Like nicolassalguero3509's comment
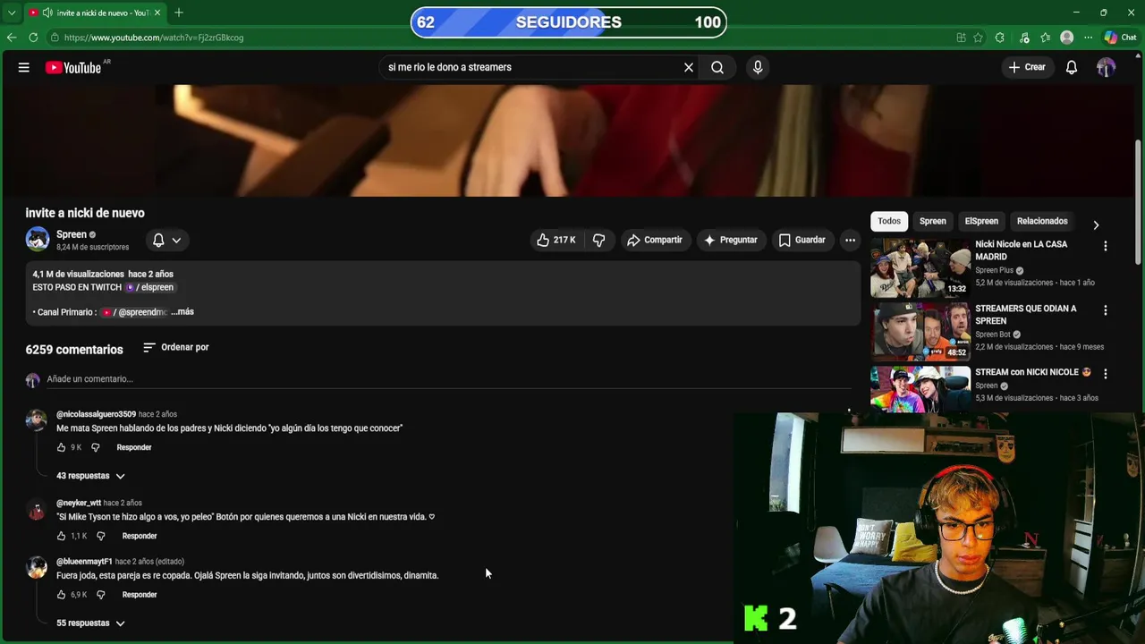This screenshot has height=644, width=1145. pos(61,447)
